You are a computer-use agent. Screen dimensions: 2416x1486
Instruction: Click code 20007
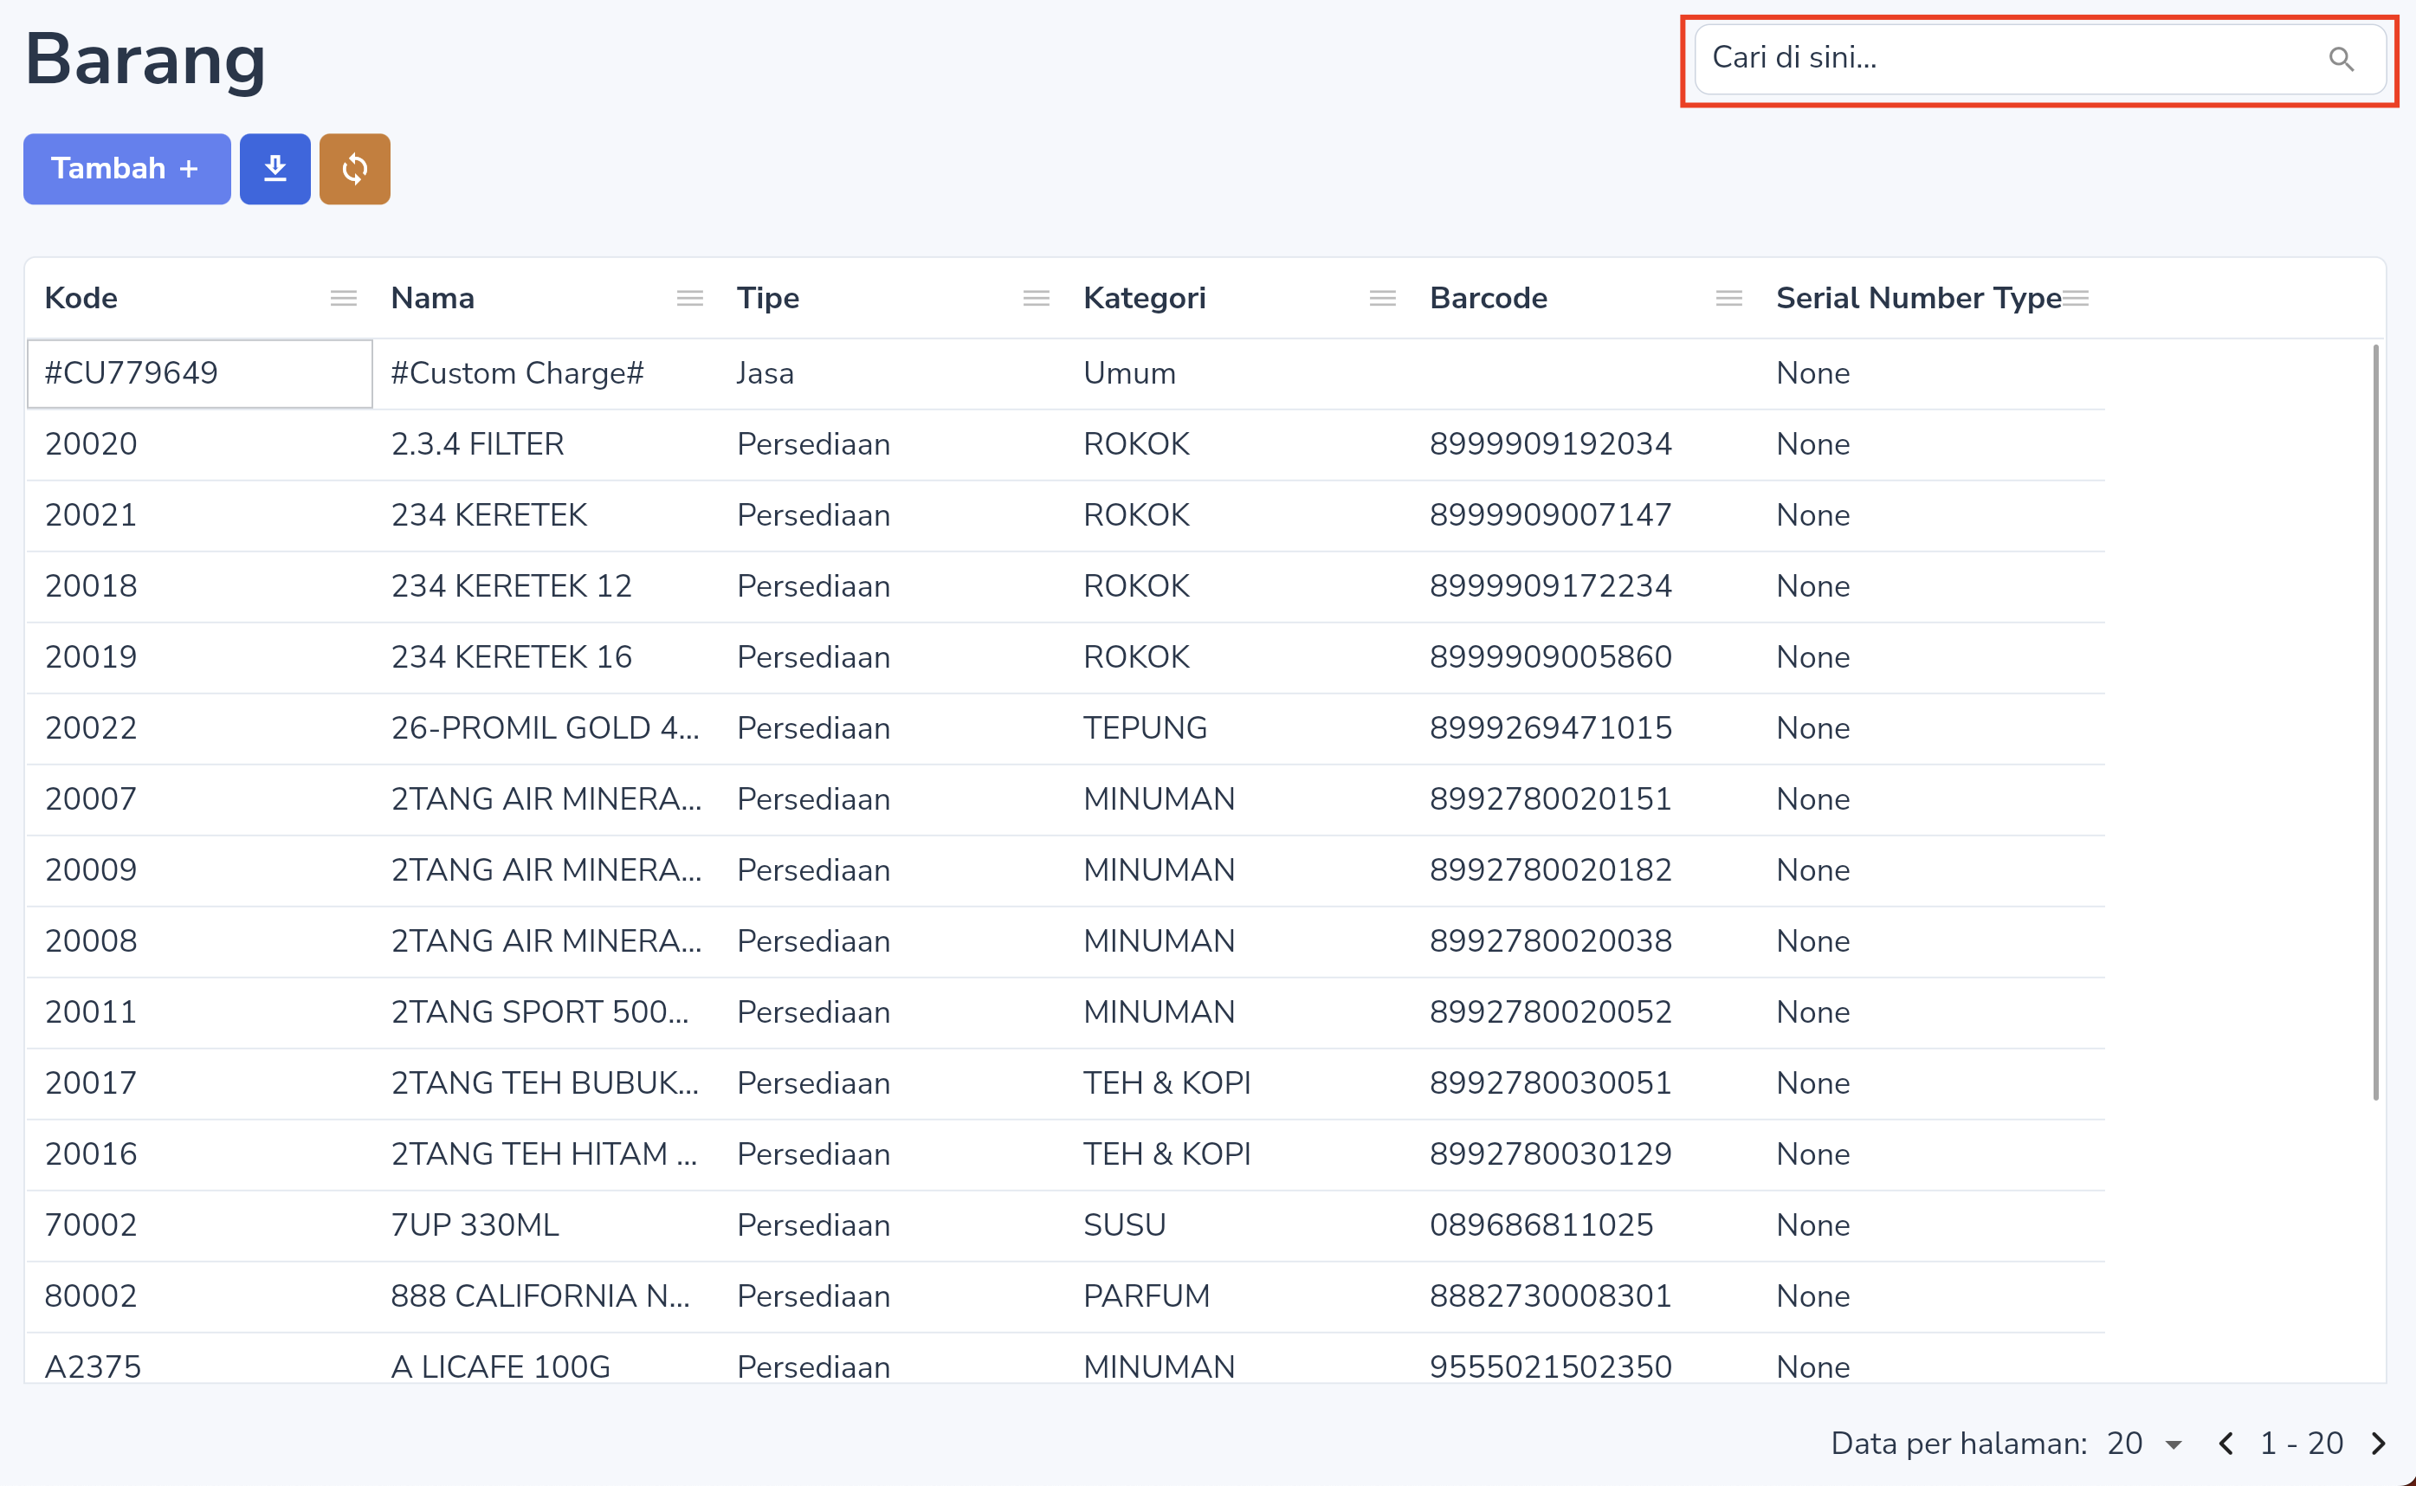[90, 799]
